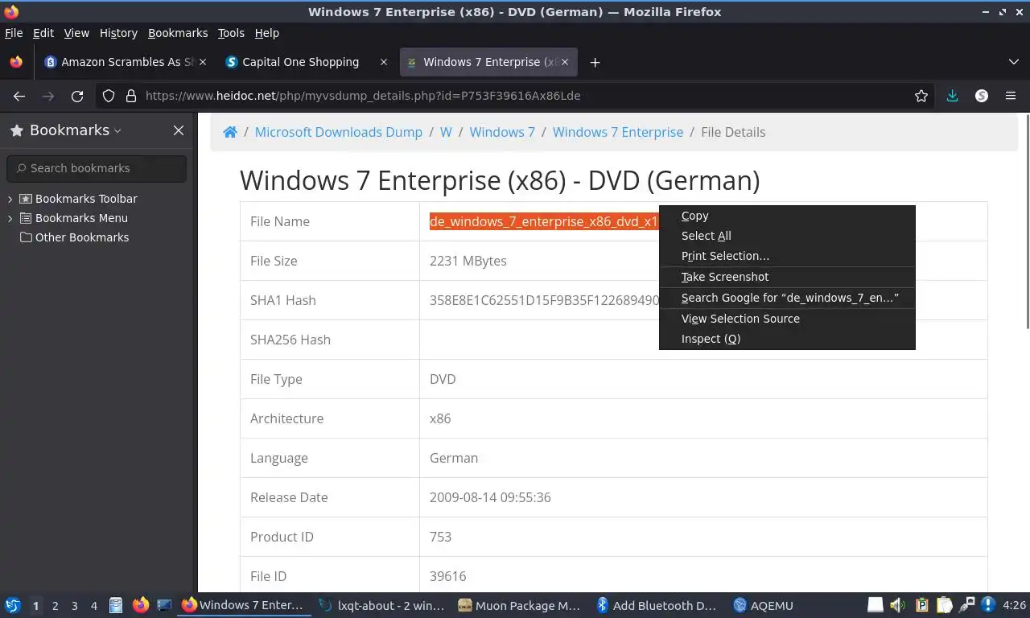Switch to virtual desktop 4
This screenshot has width=1030, height=618.
tap(93, 606)
